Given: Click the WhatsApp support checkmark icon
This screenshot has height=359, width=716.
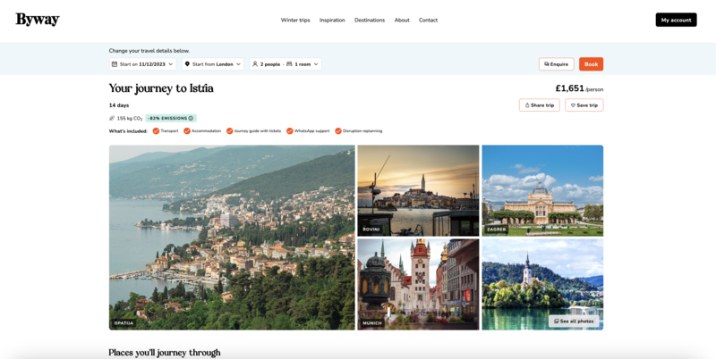Looking at the screenshot, I should point(290,131).
